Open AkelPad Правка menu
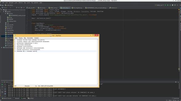 click(x=21, y=38)
